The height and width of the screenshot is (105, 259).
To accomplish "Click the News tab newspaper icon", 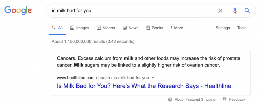I will tap(125, 28).
